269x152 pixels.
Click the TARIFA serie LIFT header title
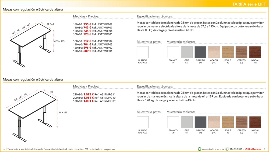click(x=249, y=4)
